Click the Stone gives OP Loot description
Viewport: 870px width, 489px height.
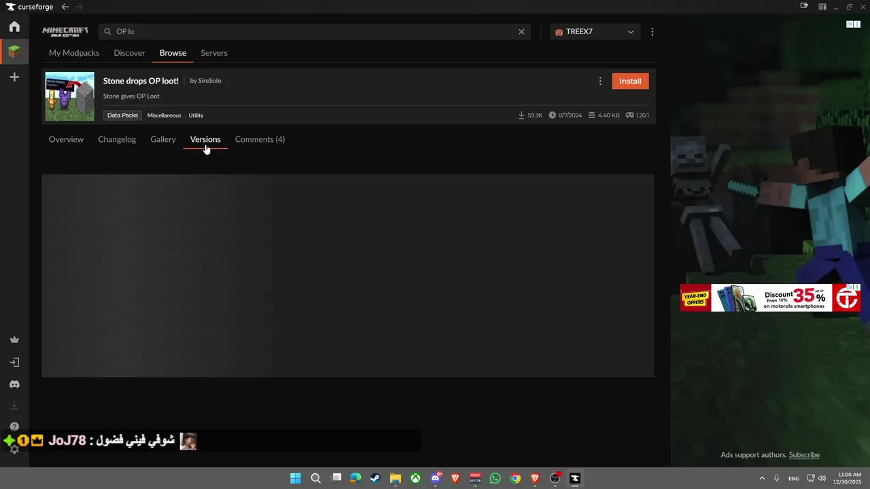pos(131,96)
